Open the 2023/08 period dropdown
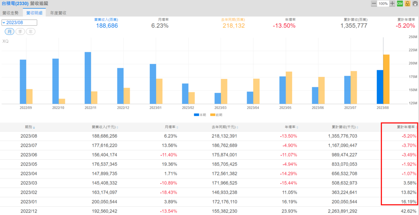Image resolution: width=419 pixels, height=215 pixels. tap(19, 23)
